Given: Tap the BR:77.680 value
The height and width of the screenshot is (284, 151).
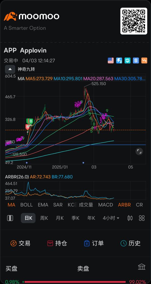Looking at the screenshot, I should coord(62,177).
